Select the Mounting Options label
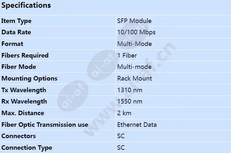The height and width of the screenshot is (153, 231). pos(29,78)
